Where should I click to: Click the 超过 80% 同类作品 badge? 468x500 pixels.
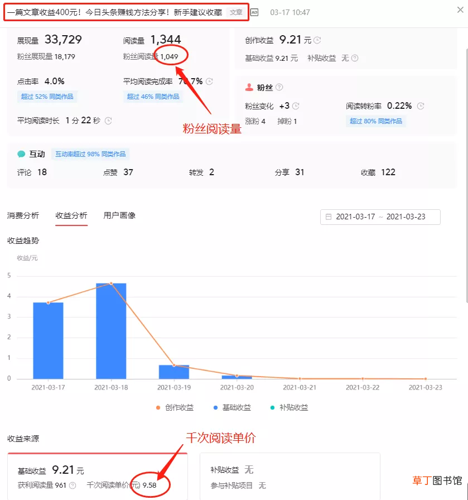[x=375, y=121]
